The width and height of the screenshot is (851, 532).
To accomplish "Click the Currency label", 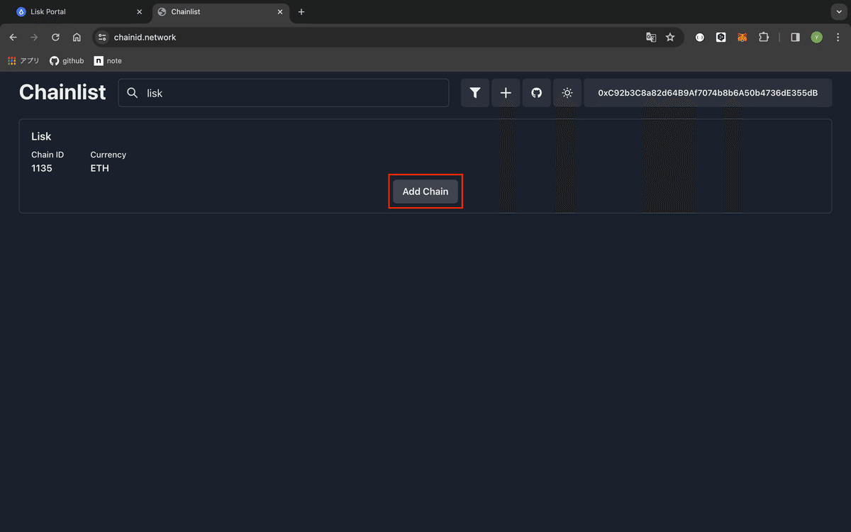I will click(109, 155).
